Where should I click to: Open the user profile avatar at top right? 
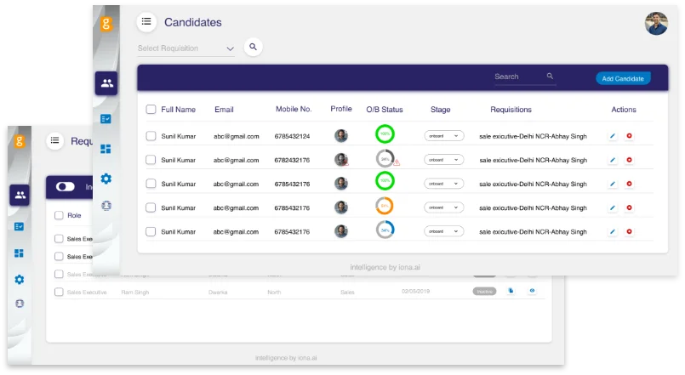tap(656, 23)
